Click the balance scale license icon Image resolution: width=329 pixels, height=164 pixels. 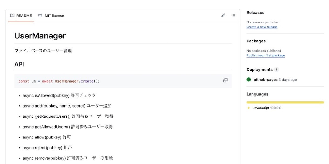click(x=40, y=16)
